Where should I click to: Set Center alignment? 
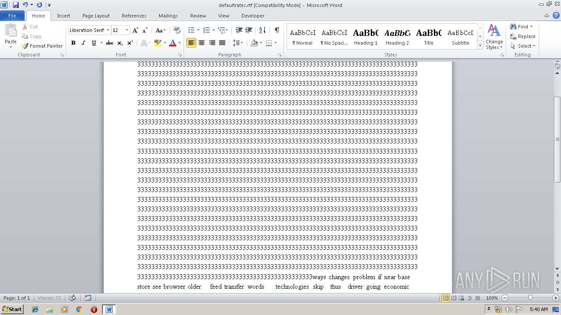click(x=202, y=43)
